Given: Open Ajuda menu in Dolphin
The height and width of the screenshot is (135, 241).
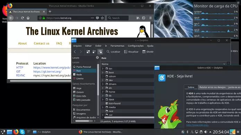Looking at the screenshot, I should (150, 46).
